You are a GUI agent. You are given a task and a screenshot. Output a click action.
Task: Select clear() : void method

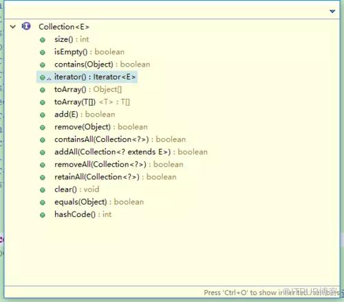click(x=77, y=189)
